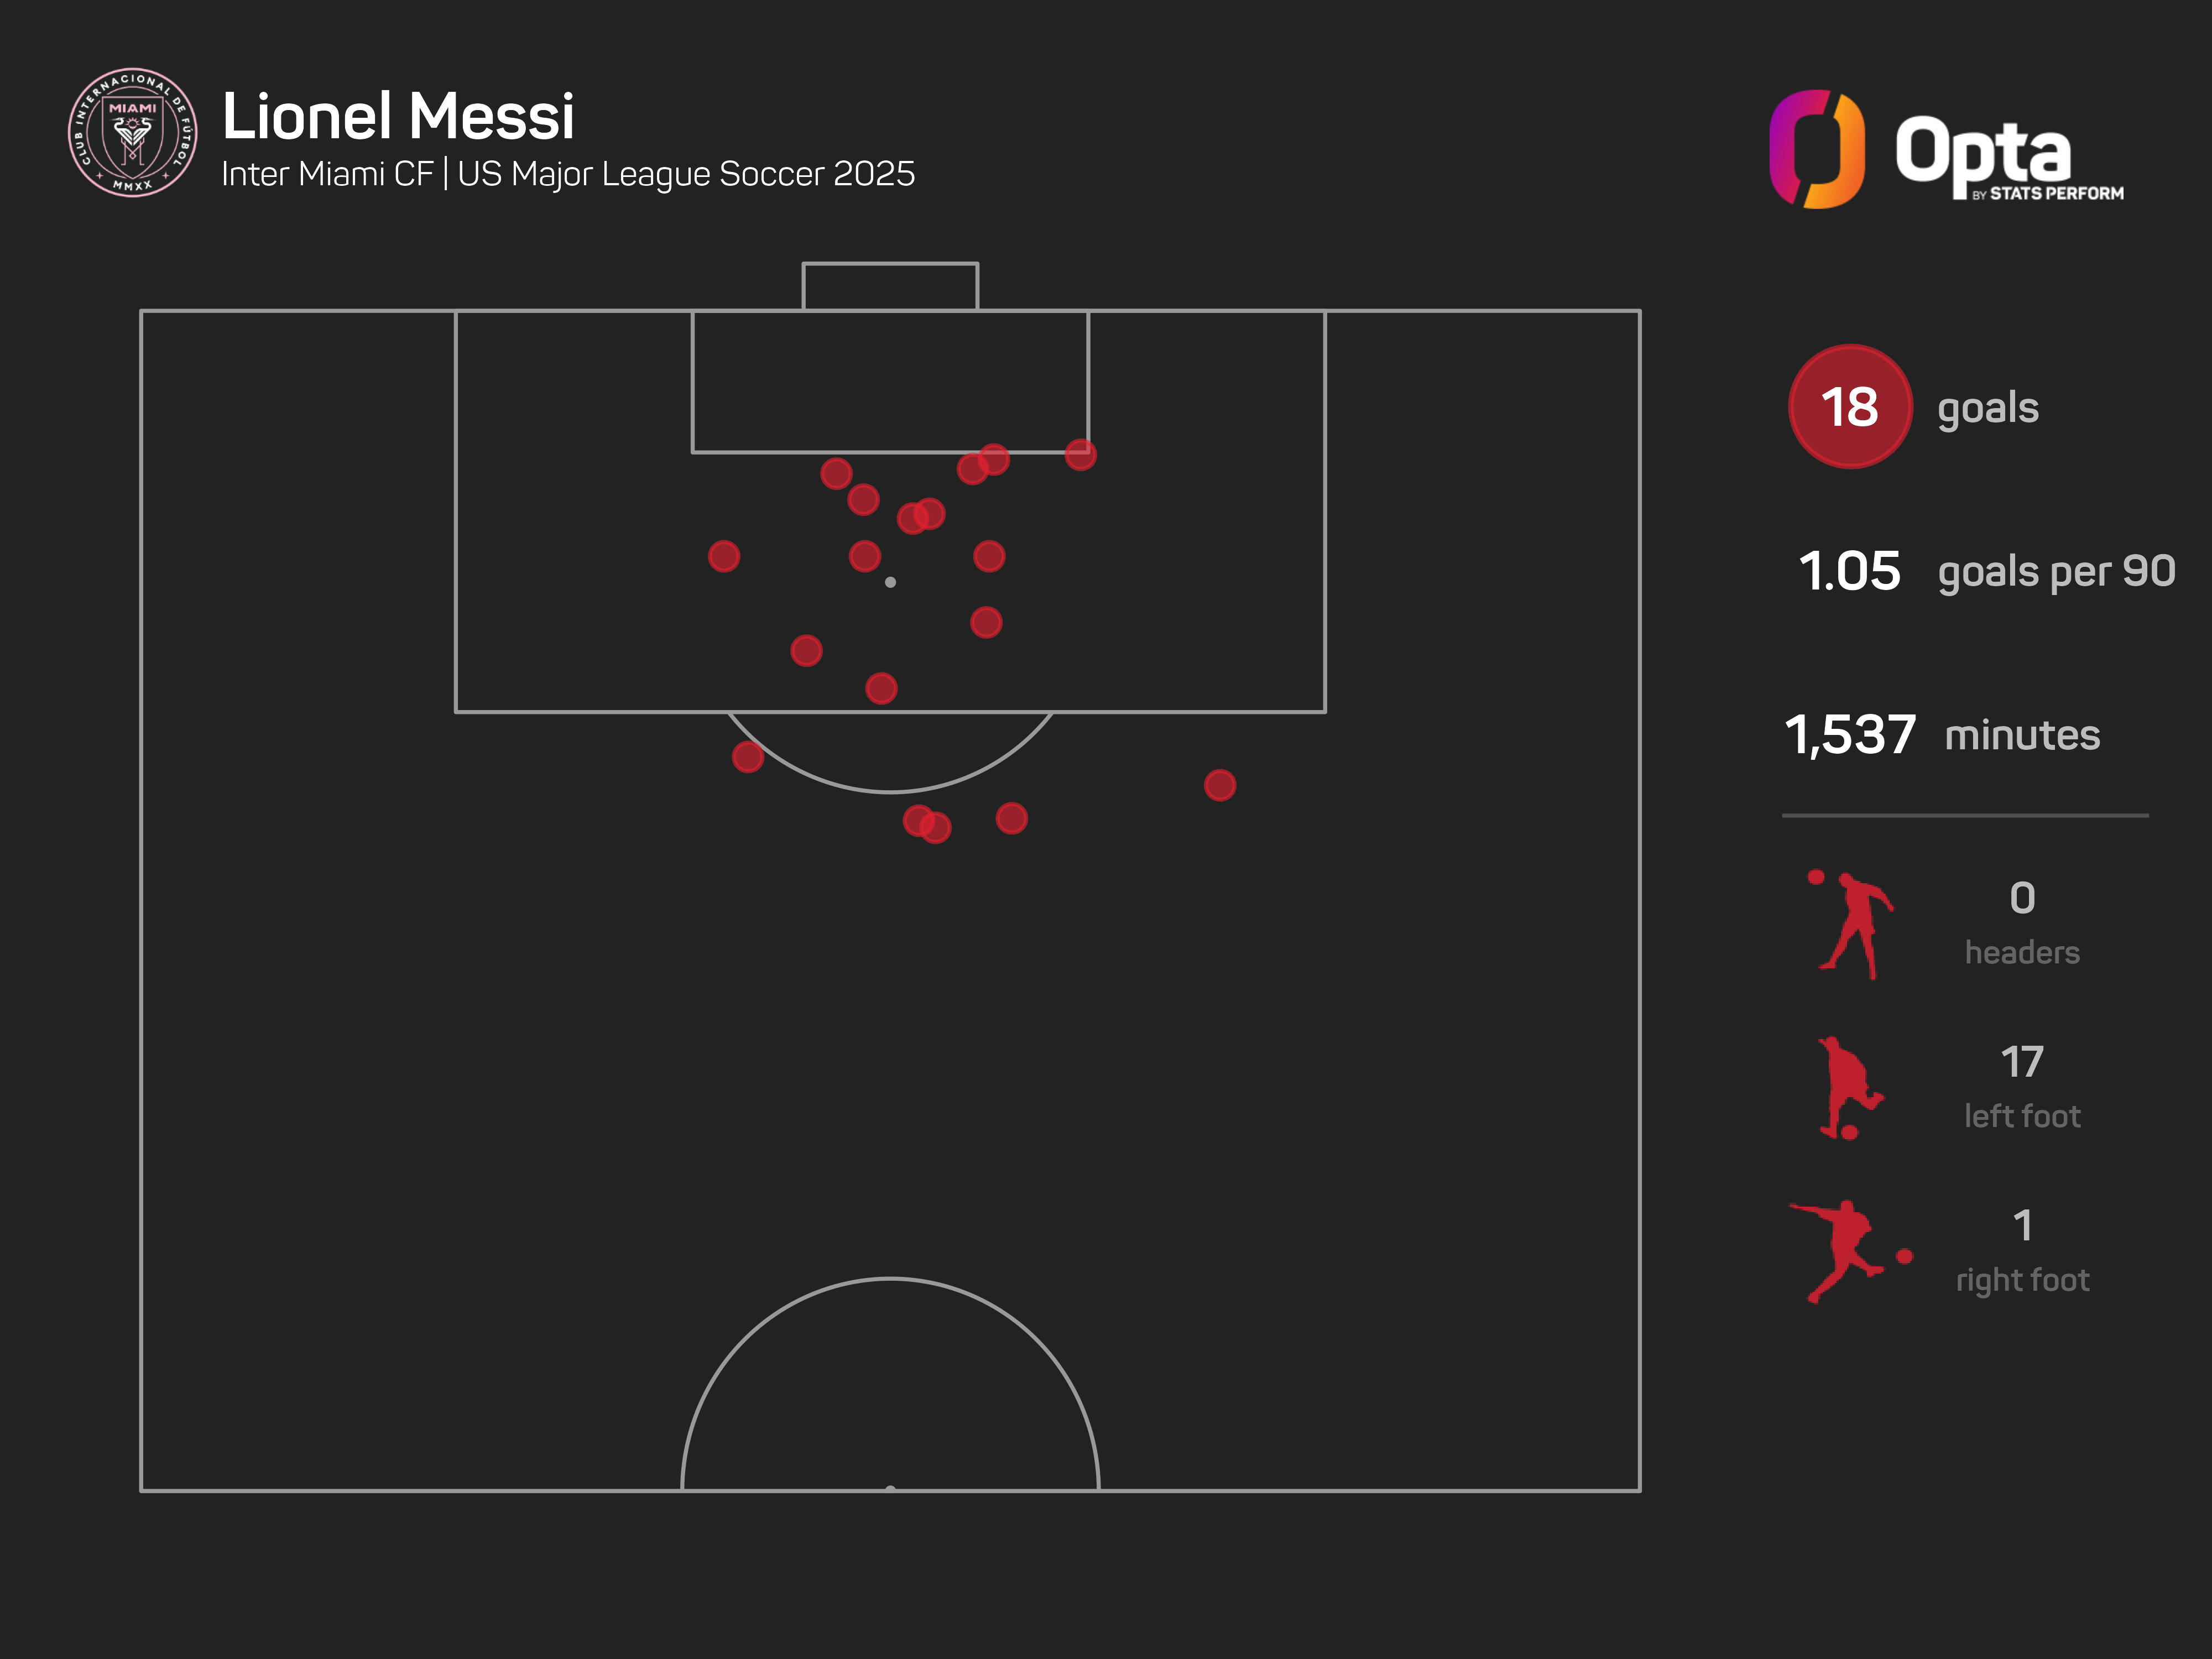Click the goal frame atop the pitch
2212x1659 pixels.
[890, 286]
